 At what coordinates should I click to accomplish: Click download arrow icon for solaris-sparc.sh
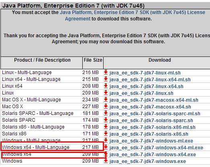point(106,120)
